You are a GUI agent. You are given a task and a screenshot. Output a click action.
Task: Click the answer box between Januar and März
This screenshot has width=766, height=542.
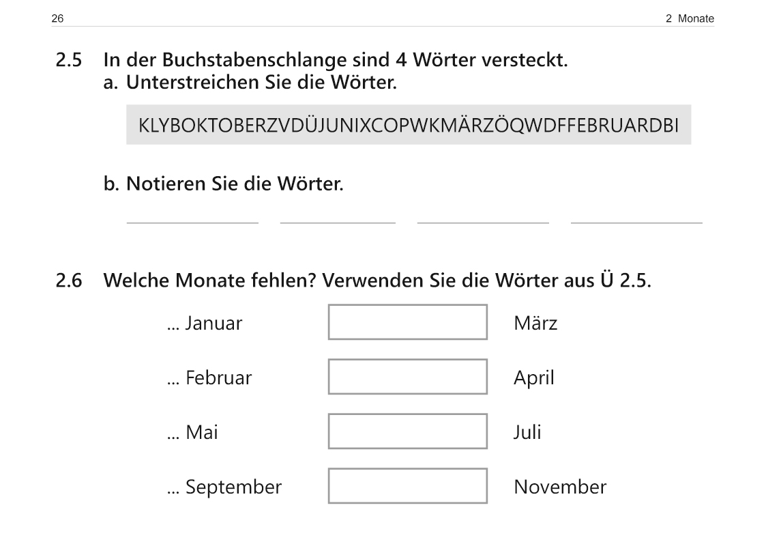point(407,322)
